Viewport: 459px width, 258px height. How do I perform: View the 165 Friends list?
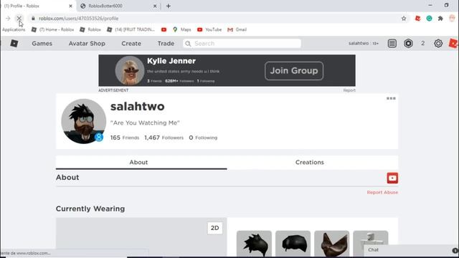coord(125,138)
